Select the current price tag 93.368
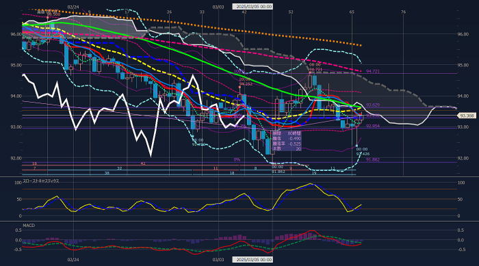 coord(467,116)
